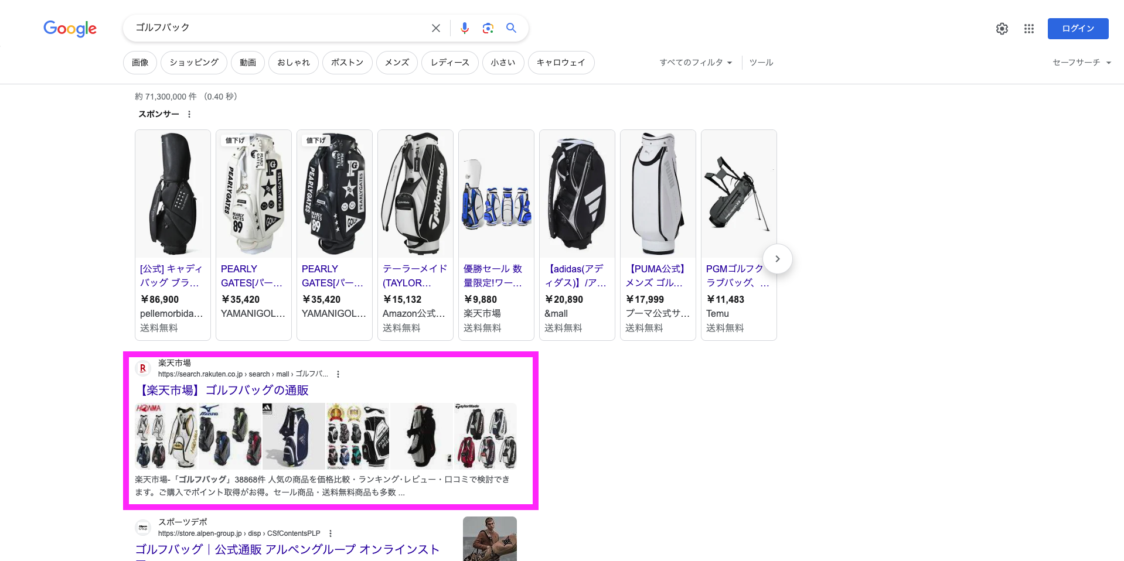Click navy adidas bag thumbnail in Rakuten result
The height and width of the screenshot is (561, 1124).
(294, 436)
